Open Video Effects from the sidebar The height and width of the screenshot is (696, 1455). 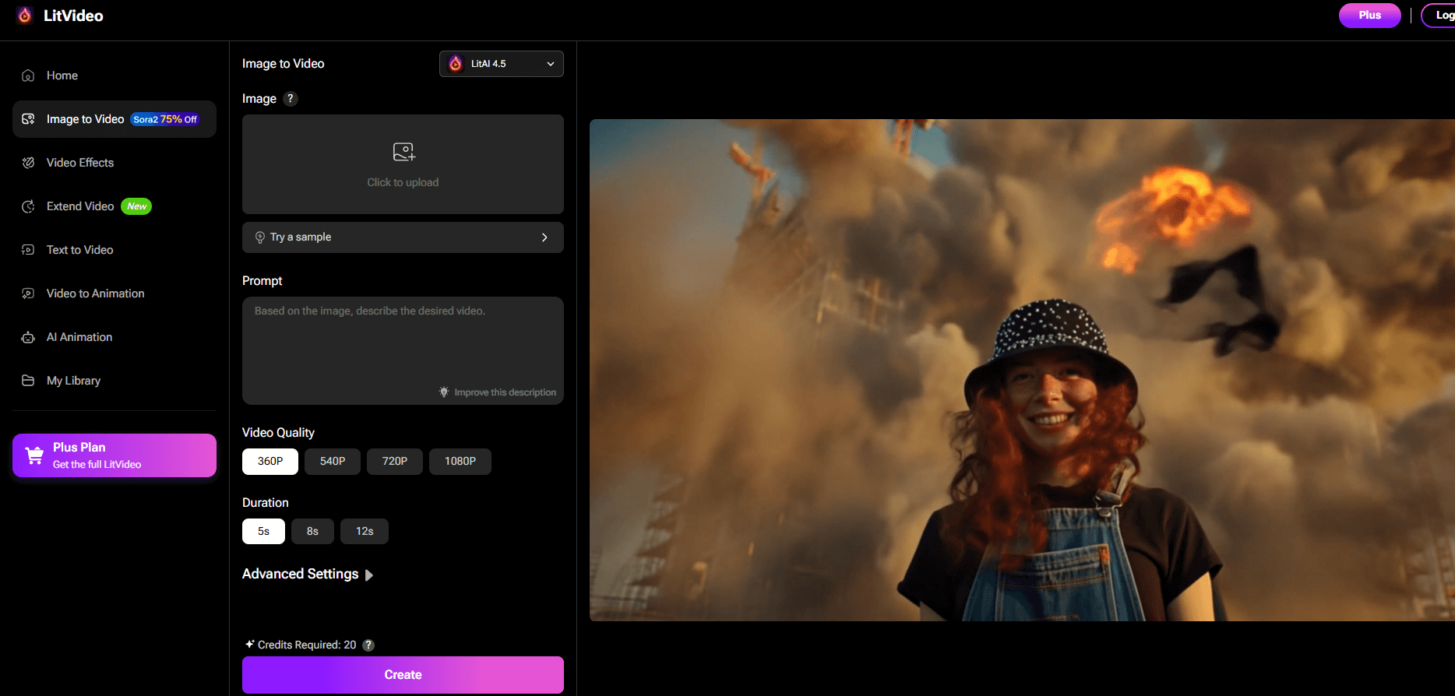coord(80,163)
